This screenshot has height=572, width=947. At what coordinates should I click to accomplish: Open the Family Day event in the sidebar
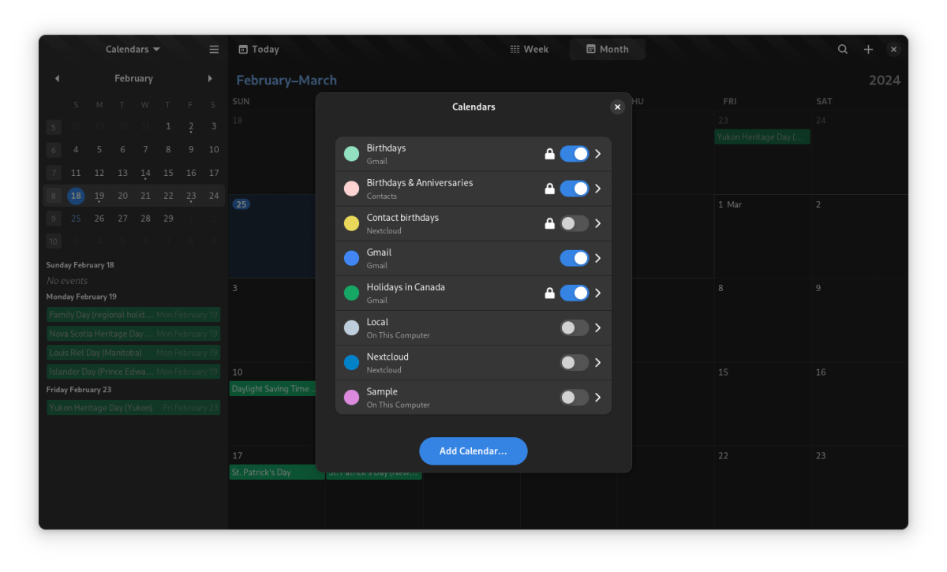[133, 315]
